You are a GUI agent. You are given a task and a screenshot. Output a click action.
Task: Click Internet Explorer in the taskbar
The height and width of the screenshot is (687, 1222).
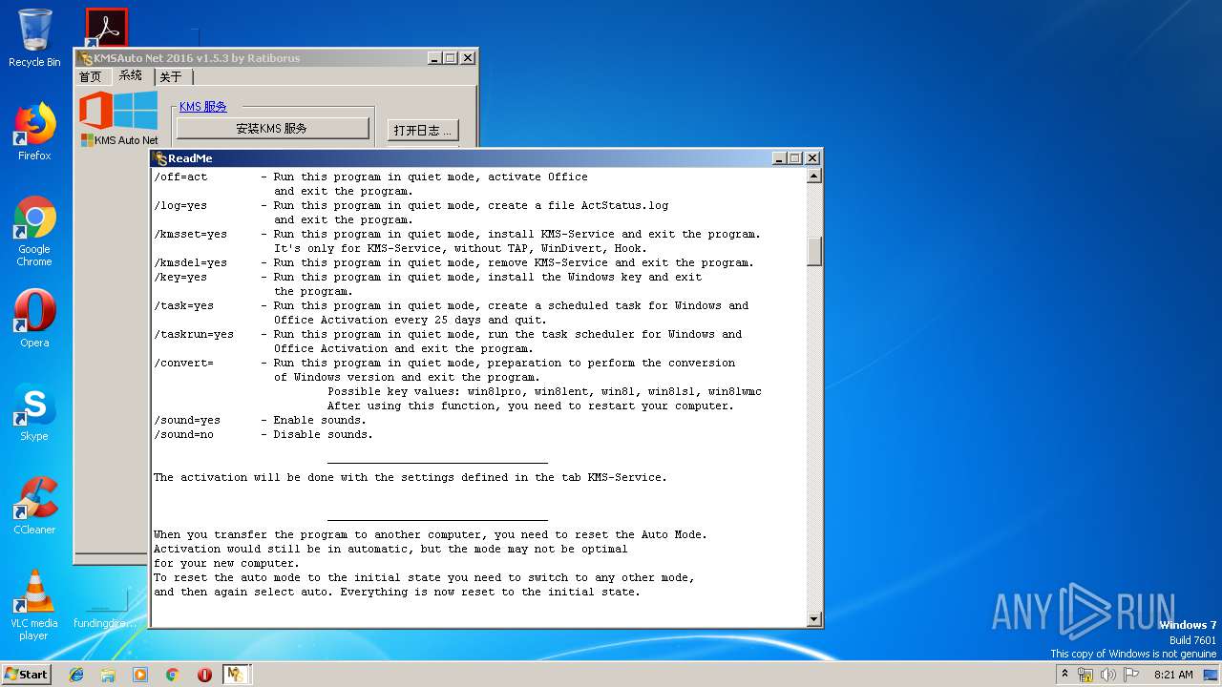pyautogui.click(x=76, y=675)
